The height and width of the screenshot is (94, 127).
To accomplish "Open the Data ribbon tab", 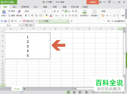I will [x=45, y=7].
